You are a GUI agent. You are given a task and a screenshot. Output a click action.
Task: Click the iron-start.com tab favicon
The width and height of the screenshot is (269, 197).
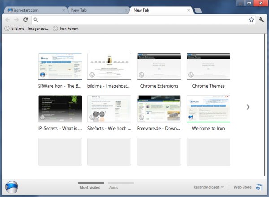point(10,10)
